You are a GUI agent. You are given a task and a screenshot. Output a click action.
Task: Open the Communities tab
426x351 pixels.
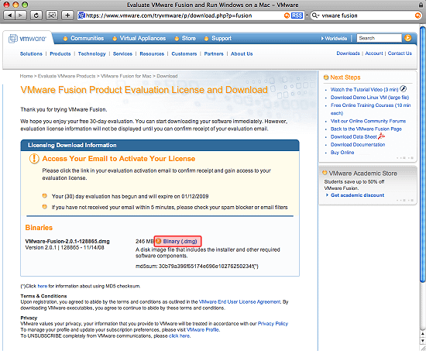[84, 38]
